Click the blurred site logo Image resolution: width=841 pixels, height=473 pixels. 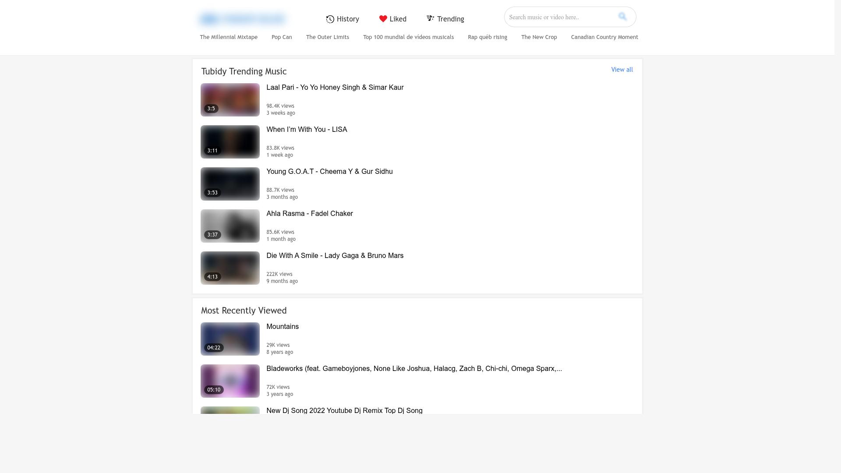(242, 19)
